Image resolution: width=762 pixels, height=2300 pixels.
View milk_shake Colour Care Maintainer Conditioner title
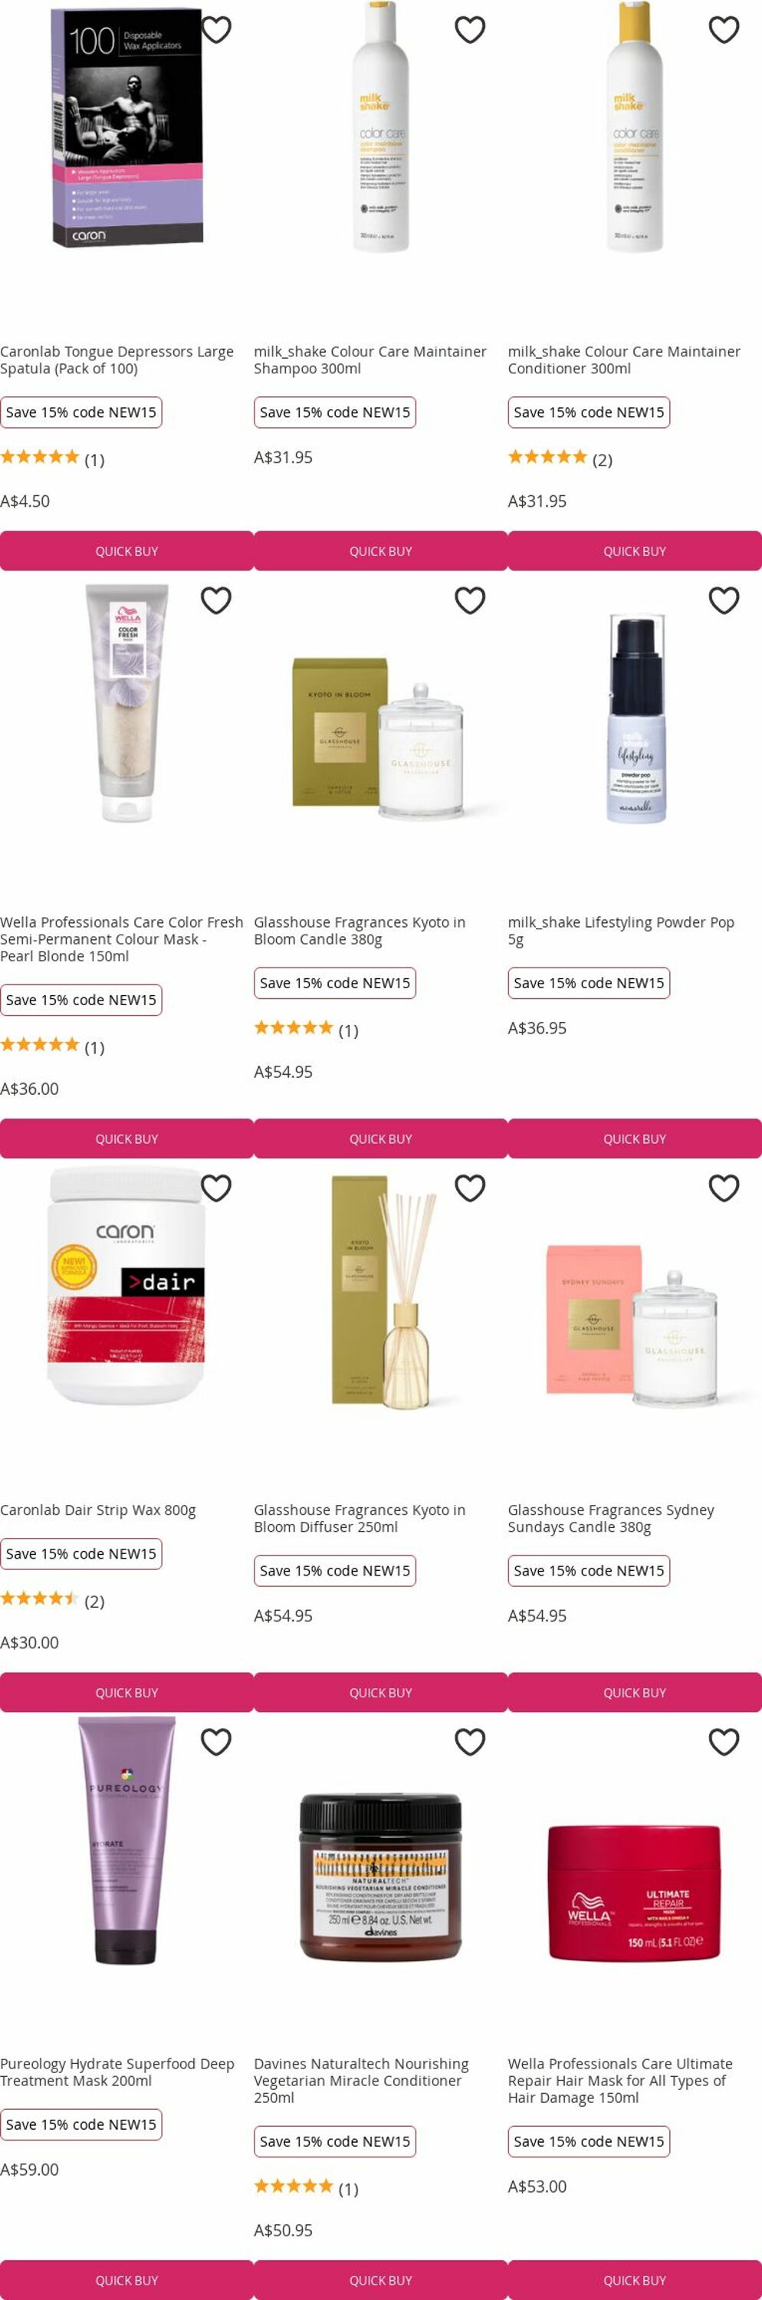pyautogui.click(x=624, y=360)
